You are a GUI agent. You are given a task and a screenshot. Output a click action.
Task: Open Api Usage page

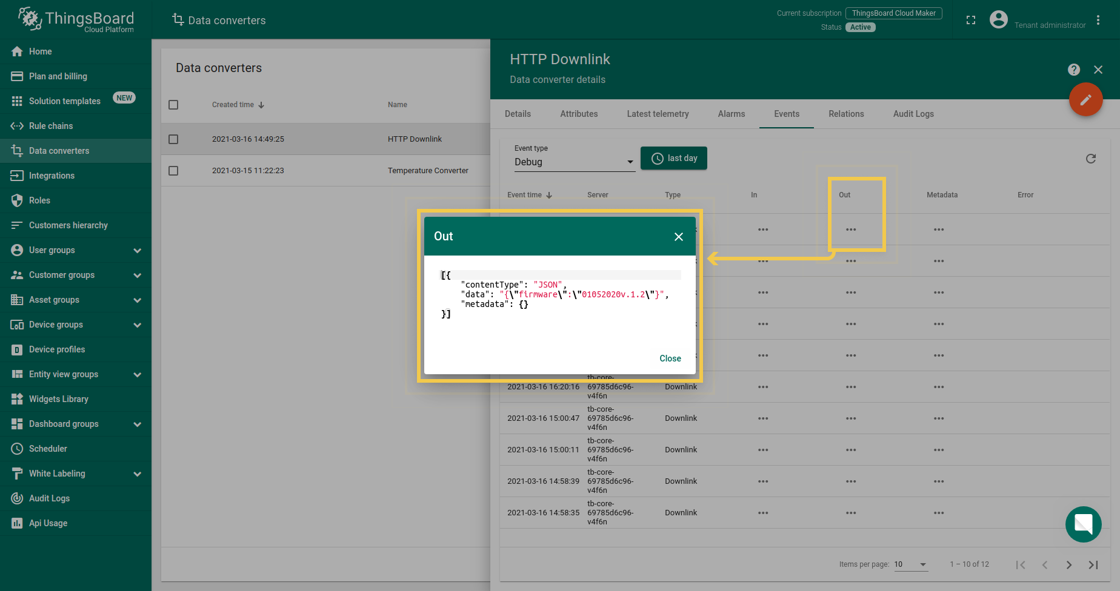coord(75,523)
